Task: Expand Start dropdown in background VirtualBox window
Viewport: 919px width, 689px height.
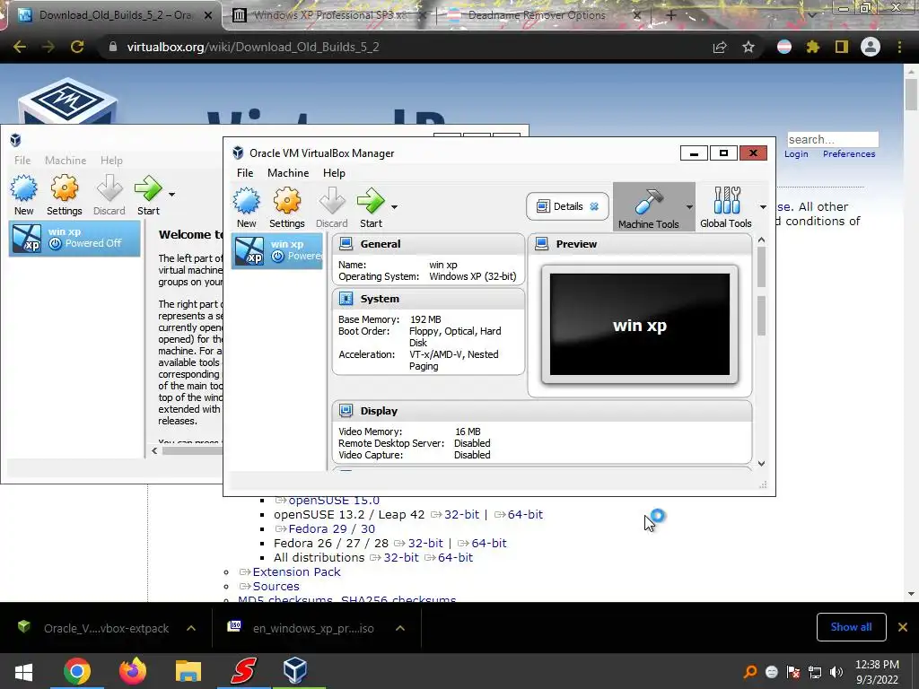Action: pyautogui.click(x=171, y=194)
